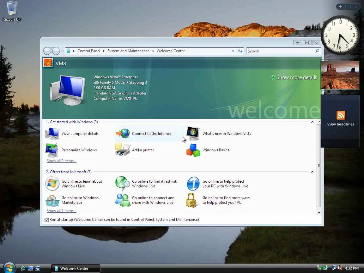This screenshot has width=364, height=273.
Task: Click the analog clock gadget
Action: click(340, 35)
